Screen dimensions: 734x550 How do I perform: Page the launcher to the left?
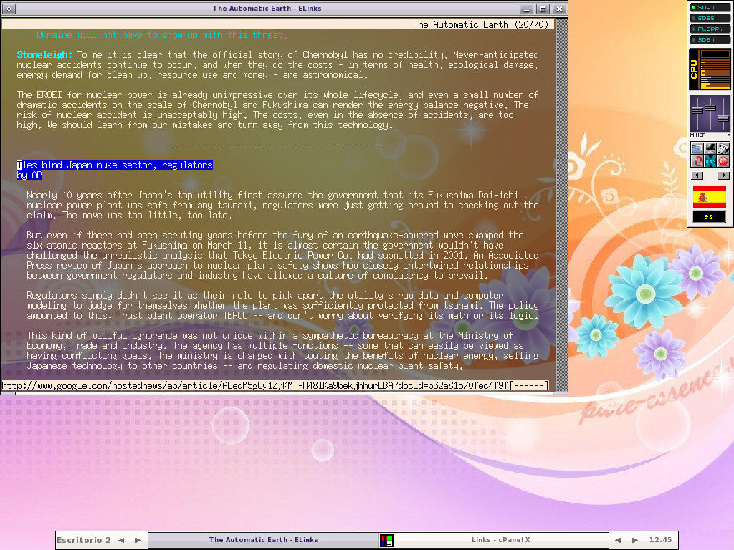pos(697,175)
